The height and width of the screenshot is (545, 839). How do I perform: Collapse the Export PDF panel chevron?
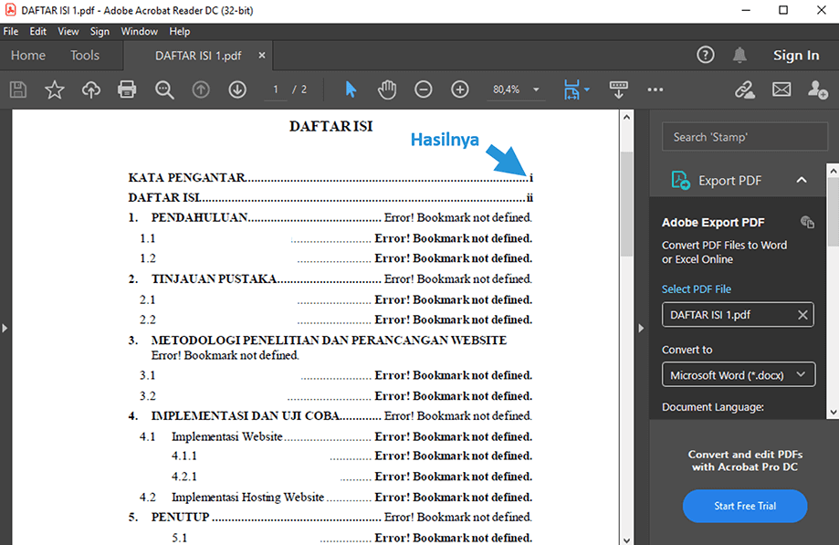point(802,180)
